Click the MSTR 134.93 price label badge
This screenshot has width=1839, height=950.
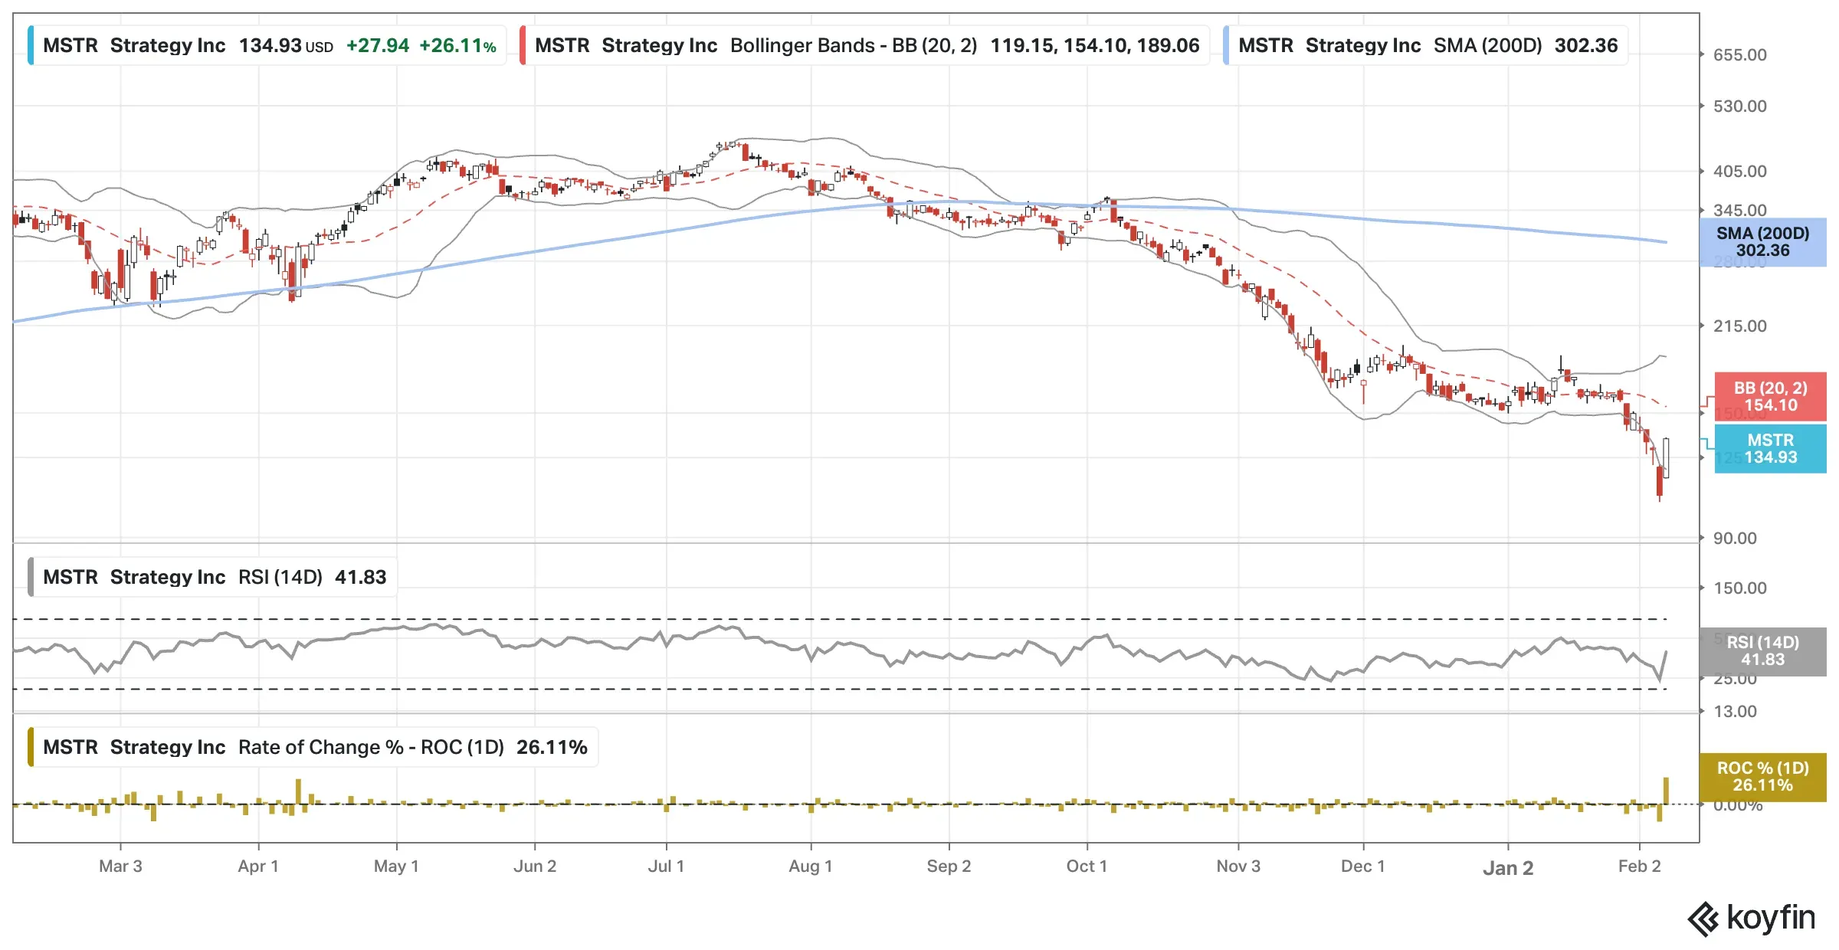point(1771,449)
